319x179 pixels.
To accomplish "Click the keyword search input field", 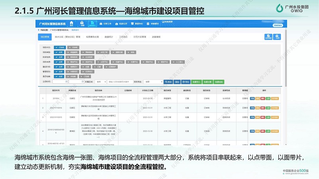I will [120, 82].
